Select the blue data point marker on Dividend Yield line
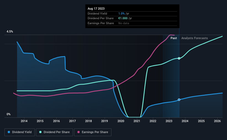227x140 pixels. (x=179, y=100)
